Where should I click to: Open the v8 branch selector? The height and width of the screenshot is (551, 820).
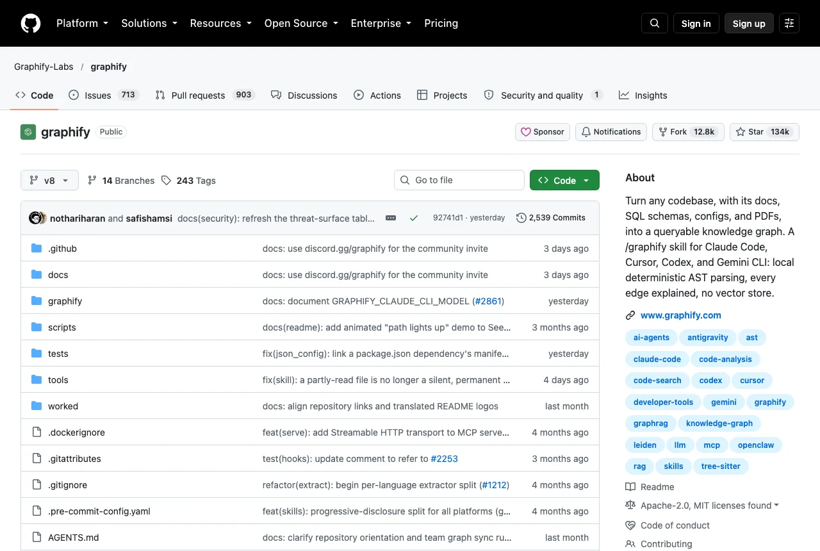[49, 180]
